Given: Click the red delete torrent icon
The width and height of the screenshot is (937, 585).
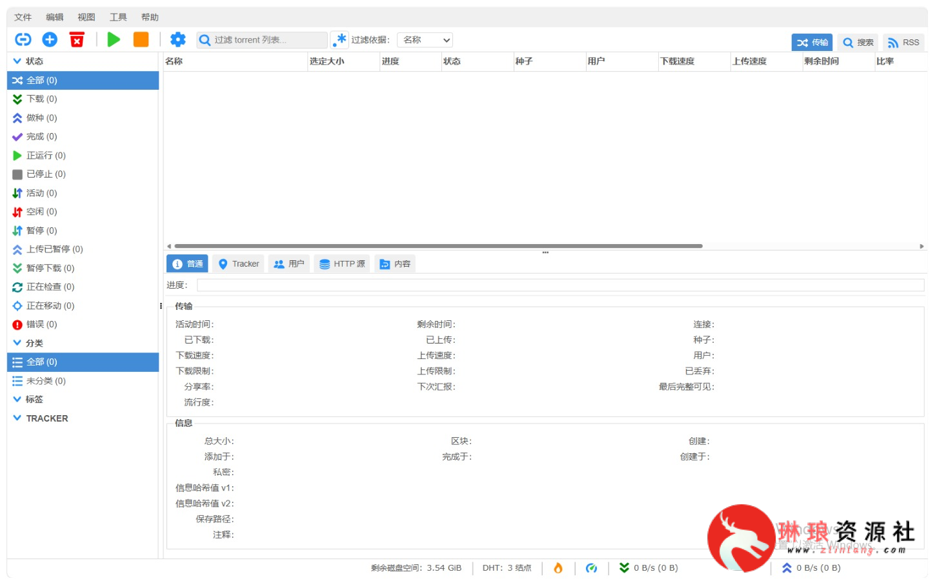Looking at the screenshot, I should (x=77, y=40).
